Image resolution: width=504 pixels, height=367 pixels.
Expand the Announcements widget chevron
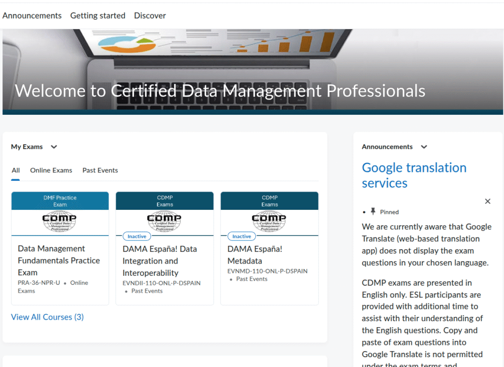[x=424, y=147]
